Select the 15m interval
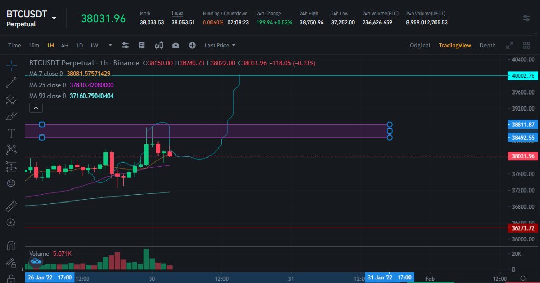 coord(34,45)
